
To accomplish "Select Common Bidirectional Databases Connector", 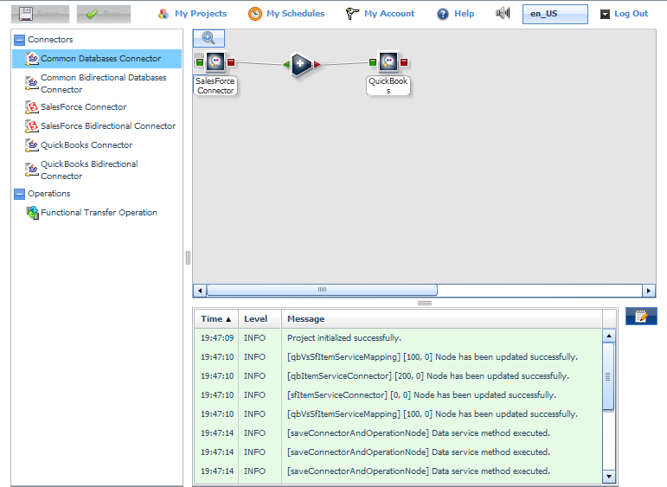I will click(x=97, y=83).
